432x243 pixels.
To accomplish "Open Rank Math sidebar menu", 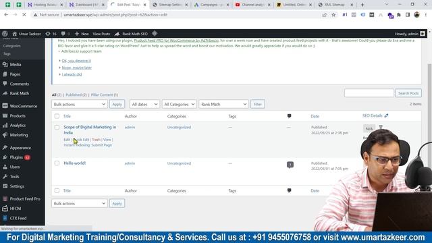I will click(20, 93).
